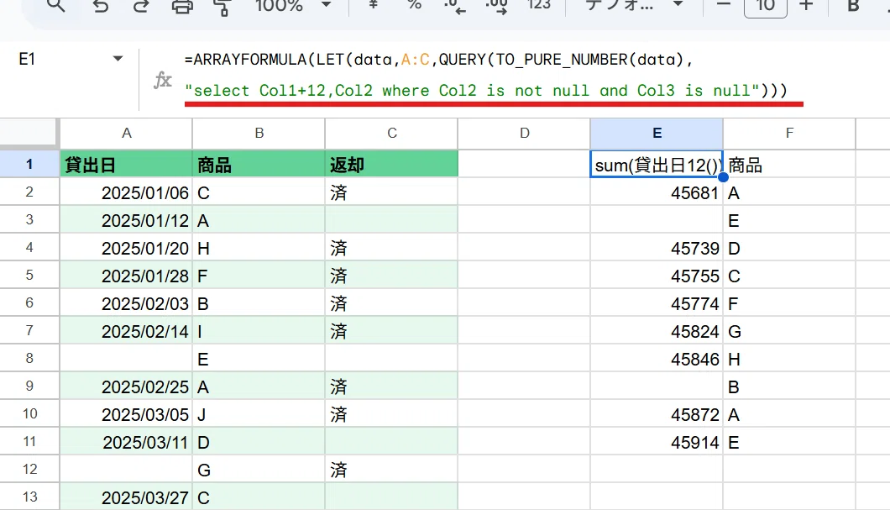This screenshot has height=510, width=890.
Task: Click the font size field showing 10
Action: pos(765,6)
